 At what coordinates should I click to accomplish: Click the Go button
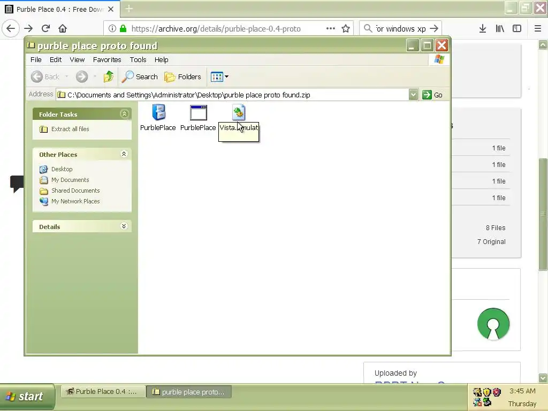[432, 95]
